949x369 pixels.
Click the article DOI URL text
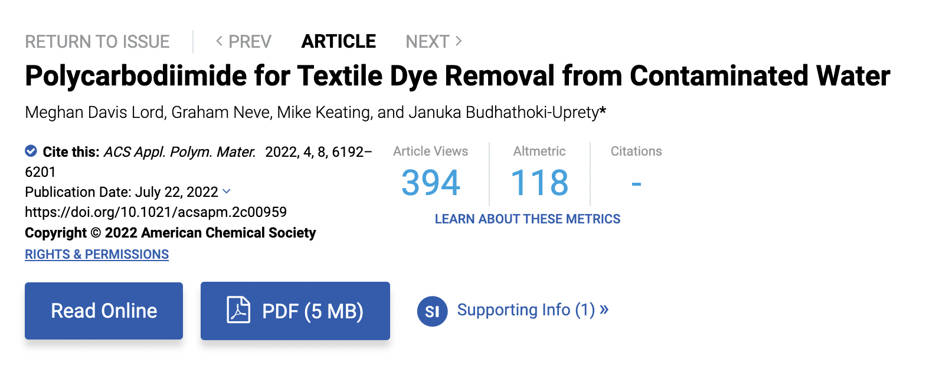click(x=156, y=212)
